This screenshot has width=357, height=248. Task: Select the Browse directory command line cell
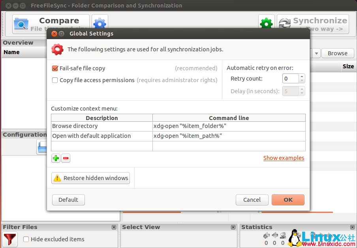tap(229, 126)
